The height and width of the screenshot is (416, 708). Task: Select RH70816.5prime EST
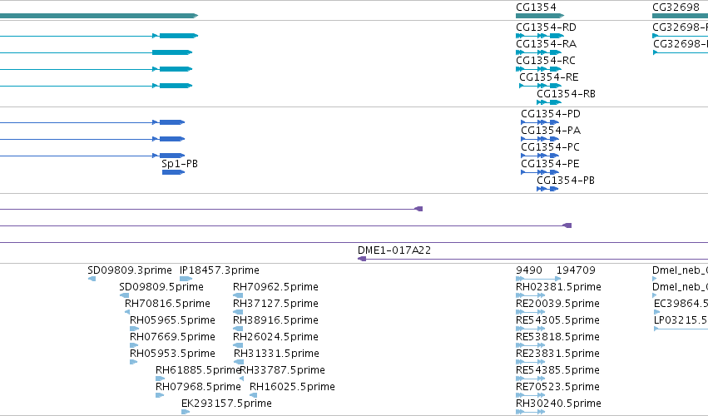(x=167, y=304)
